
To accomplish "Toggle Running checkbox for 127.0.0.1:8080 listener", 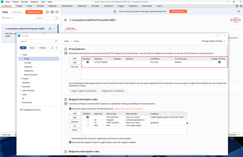I will 88,62.
